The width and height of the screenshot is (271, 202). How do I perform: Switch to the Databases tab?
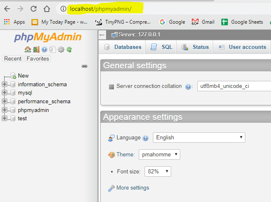tap(122, 47)
